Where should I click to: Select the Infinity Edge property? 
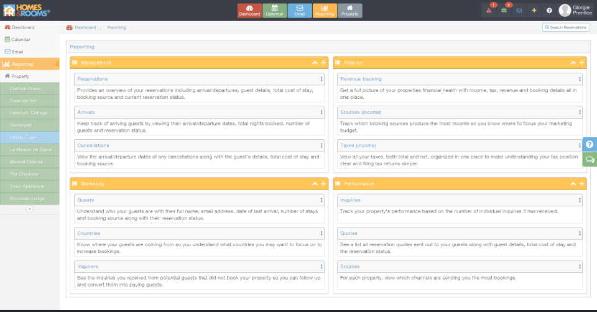(30, 137)
